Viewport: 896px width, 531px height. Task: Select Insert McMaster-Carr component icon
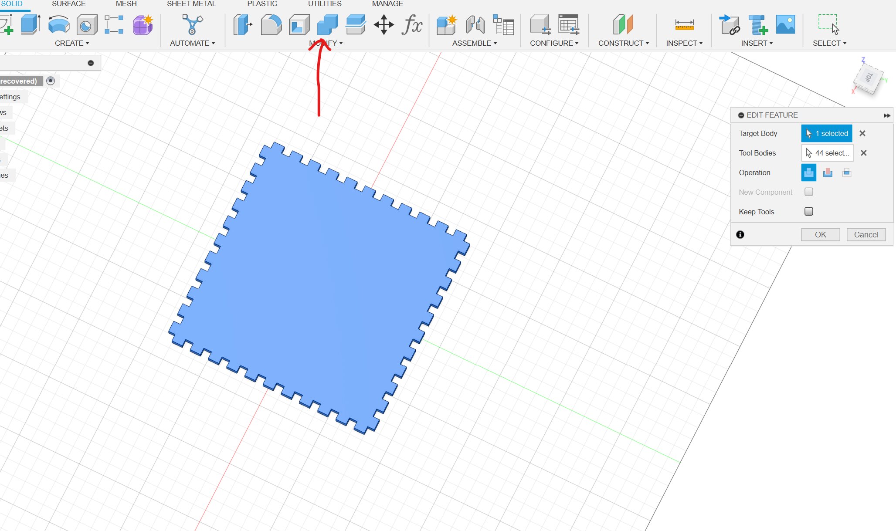tap(757, 25)
